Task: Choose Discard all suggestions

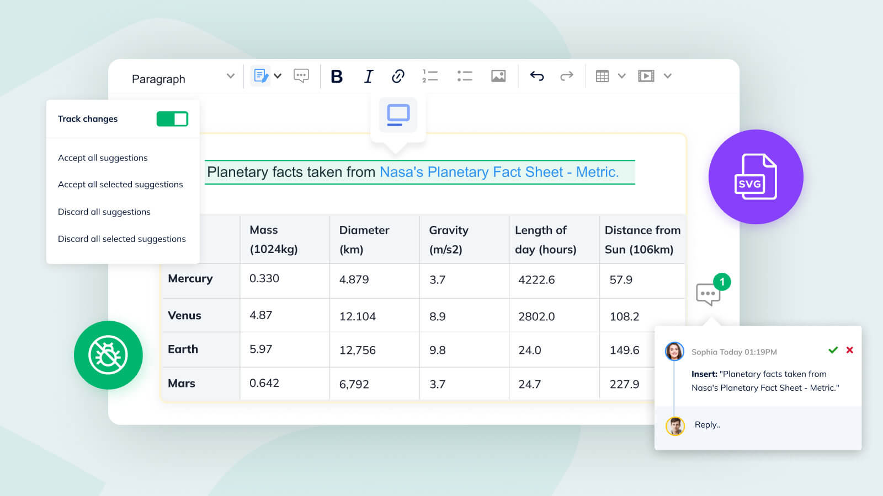Action: (104, 212)
